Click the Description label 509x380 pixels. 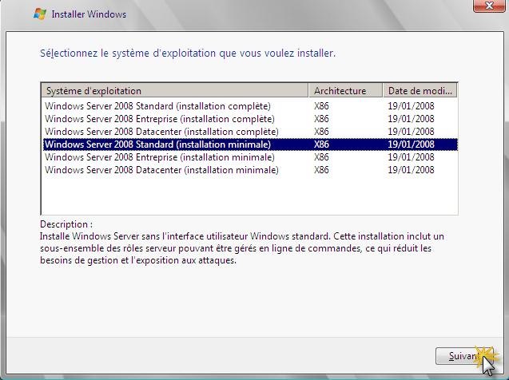(66, 224)
